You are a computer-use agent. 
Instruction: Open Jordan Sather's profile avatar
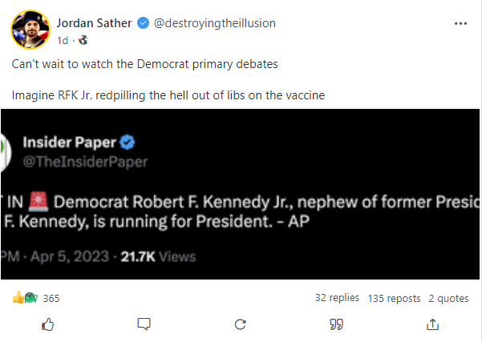tap(29, 30)
